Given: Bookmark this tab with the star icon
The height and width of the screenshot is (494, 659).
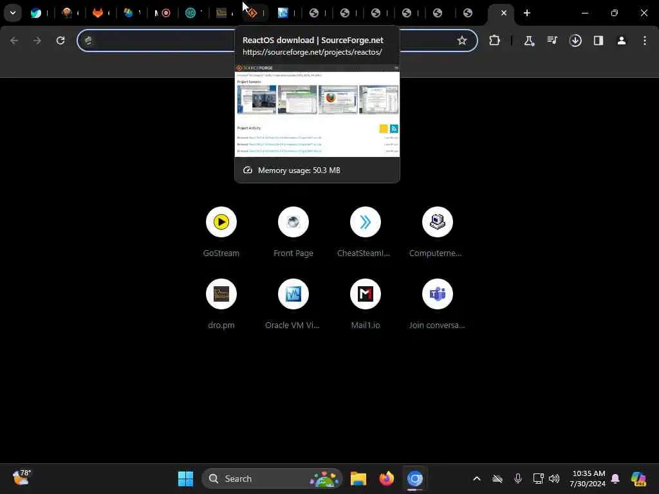Looking at the screenshot, I should [462, 41].
